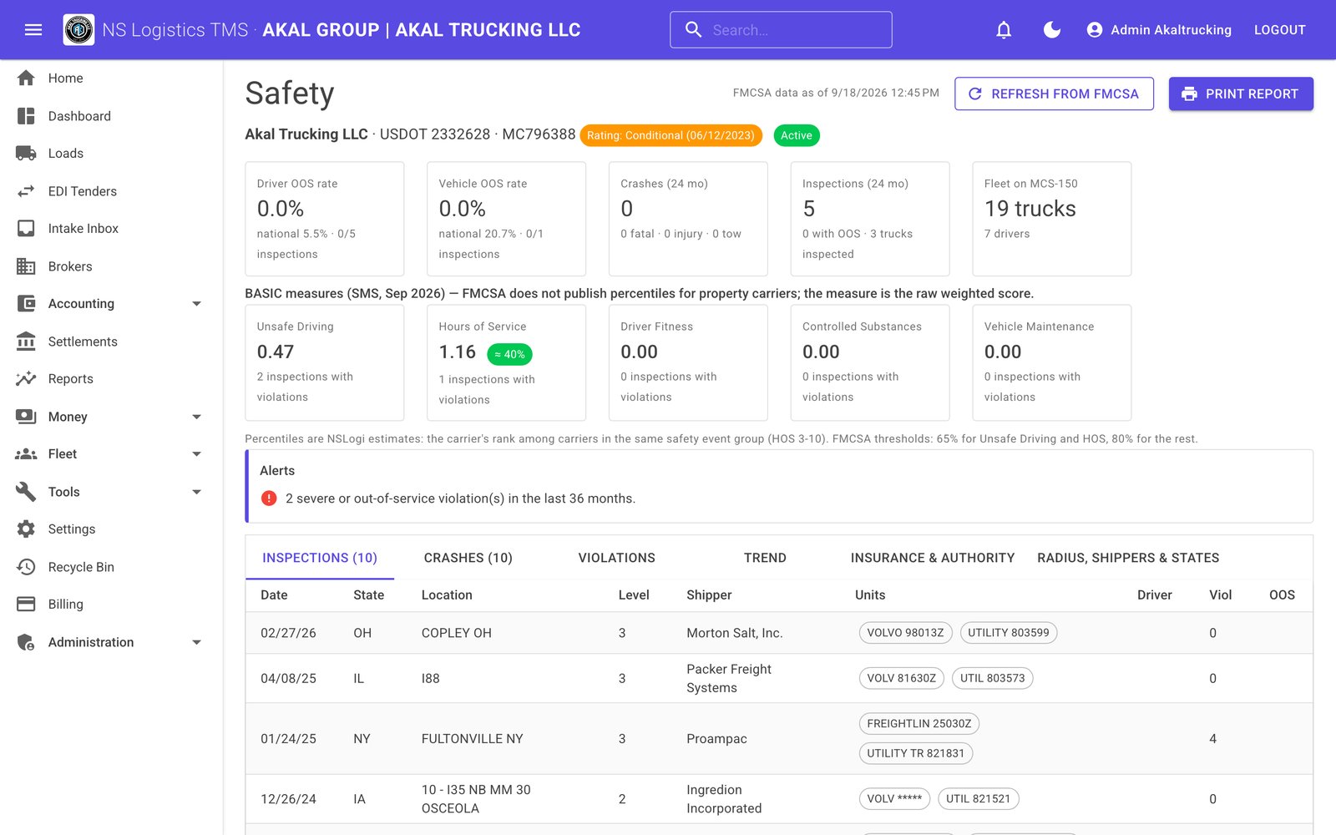Click the OOS column header
This screenshot has width=1336, height=835.
coord(1282,595)
